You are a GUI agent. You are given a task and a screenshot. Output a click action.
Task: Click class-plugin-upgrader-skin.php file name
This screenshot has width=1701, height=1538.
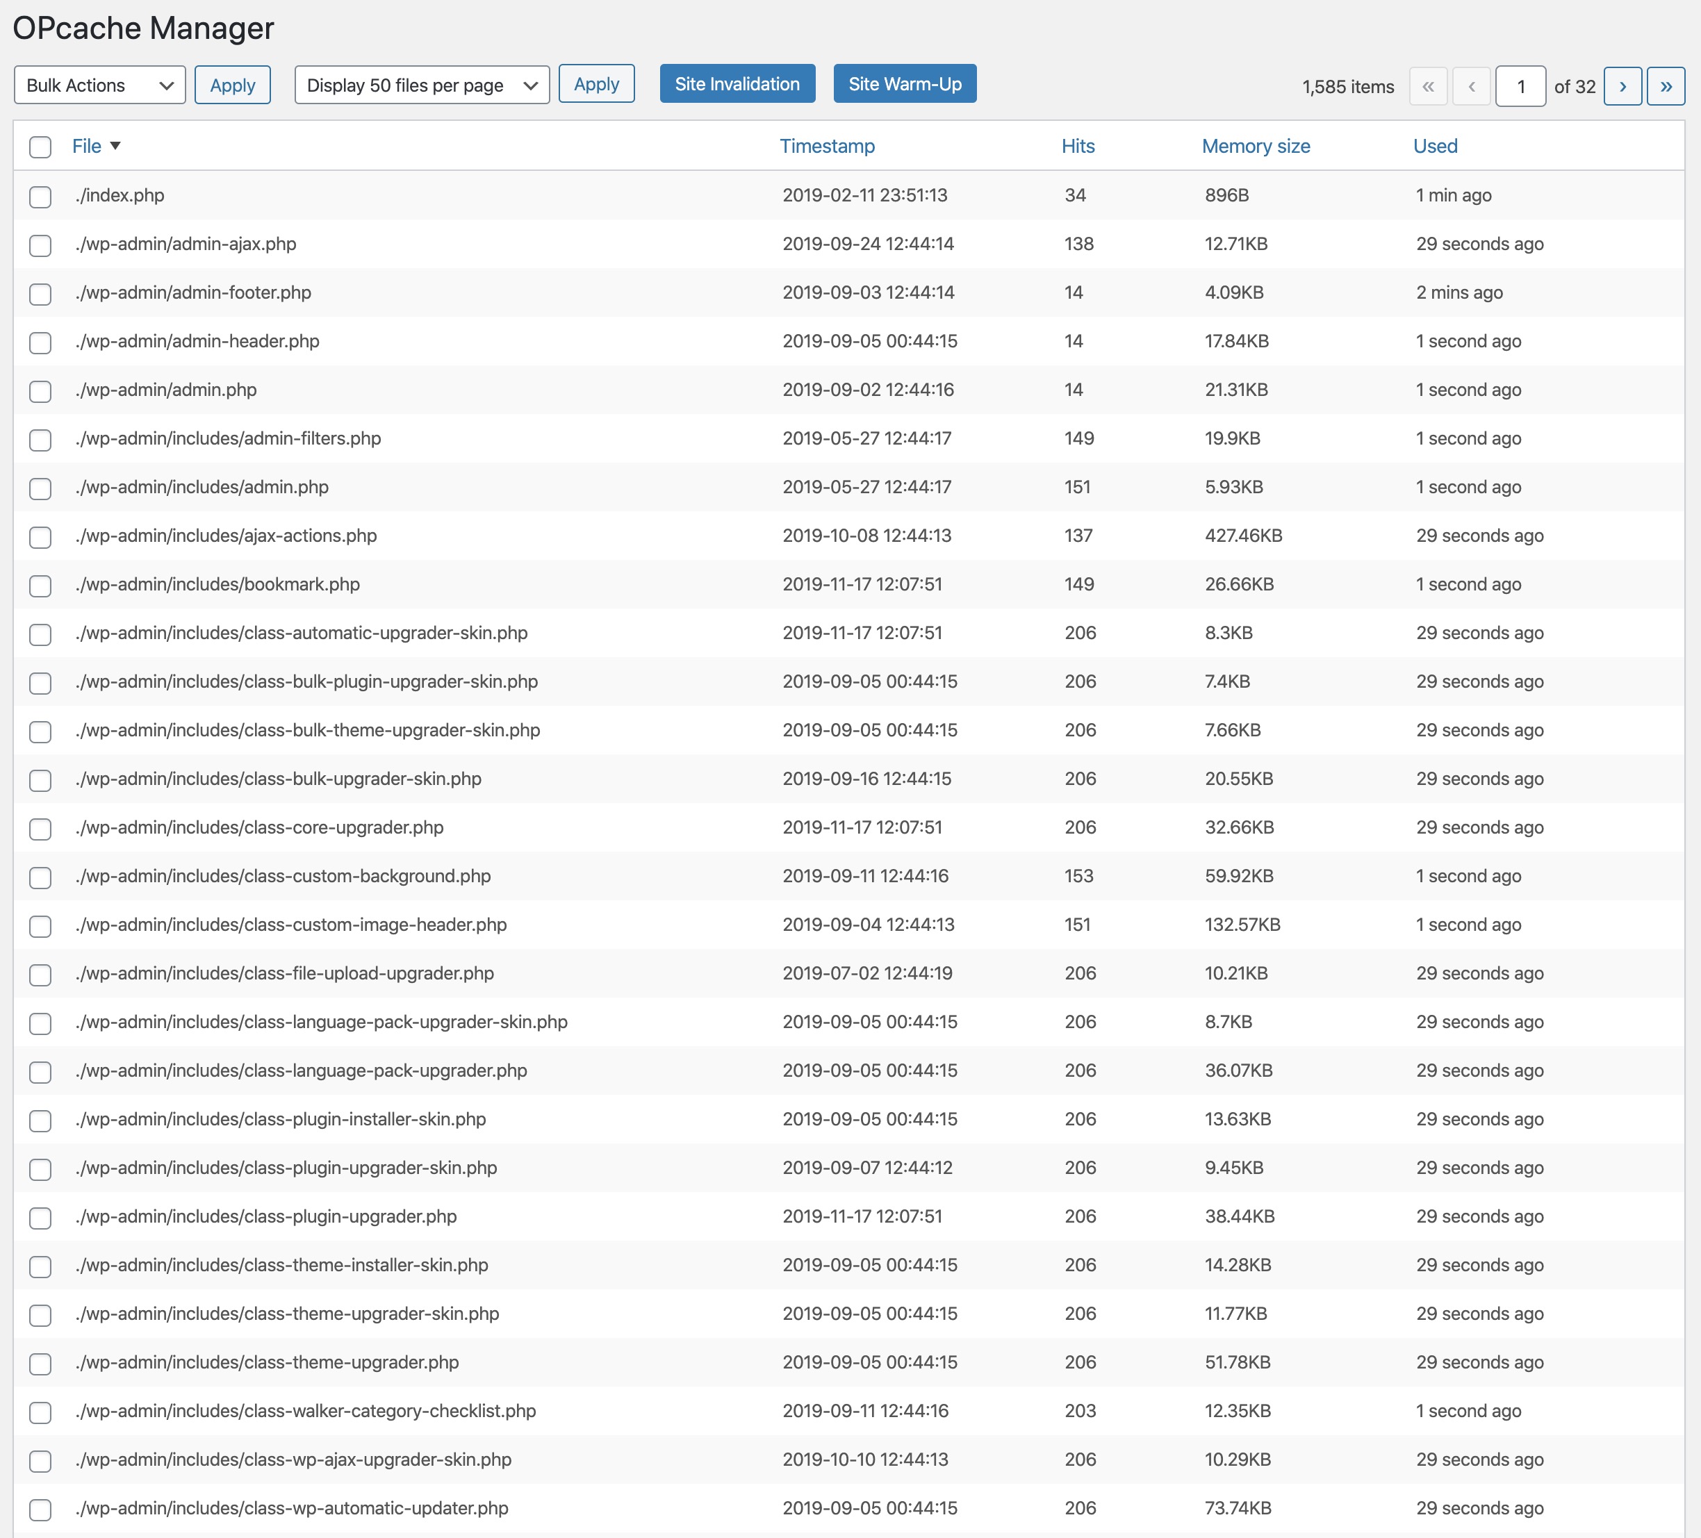pyautogui.click(x=286, y=1168)
